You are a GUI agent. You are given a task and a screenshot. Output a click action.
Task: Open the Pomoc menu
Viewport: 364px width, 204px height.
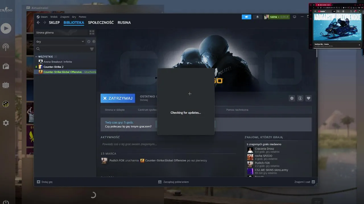point(82,17)
